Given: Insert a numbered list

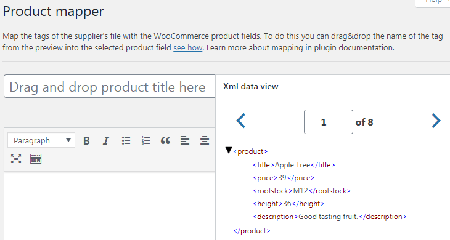Looking at the screenshot, I should [x=145, y=141].
